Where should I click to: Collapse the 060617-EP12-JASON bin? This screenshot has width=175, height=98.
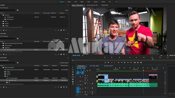pyautogui.click(x=1, y=68)
